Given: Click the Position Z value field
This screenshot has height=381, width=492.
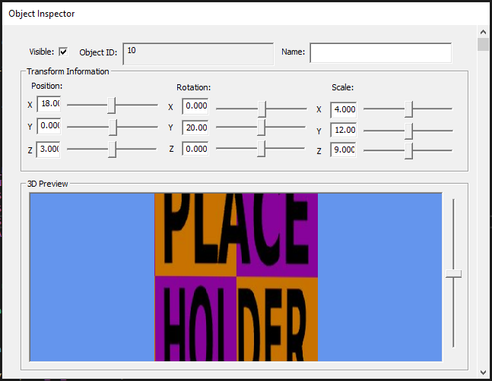Looking at the screenshot, I should click(49, 150).
